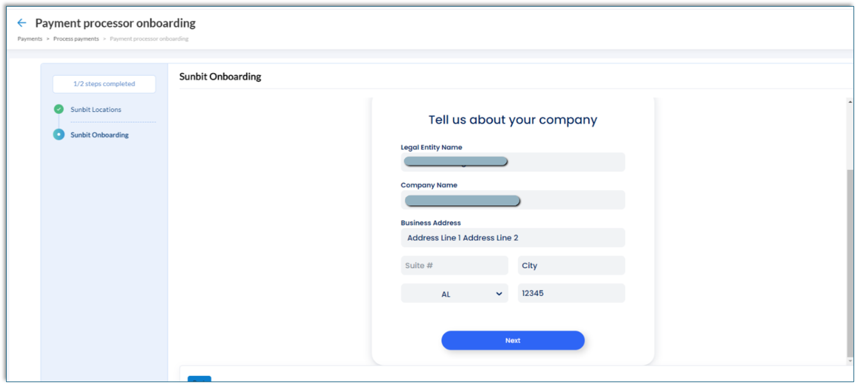This screenshot has width=856, height=384.
Task: Click the Company Name field
Action: coord(513,200)
